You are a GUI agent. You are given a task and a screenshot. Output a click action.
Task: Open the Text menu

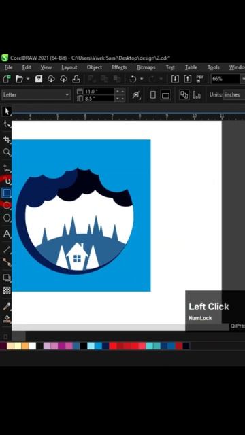point(170,67)
